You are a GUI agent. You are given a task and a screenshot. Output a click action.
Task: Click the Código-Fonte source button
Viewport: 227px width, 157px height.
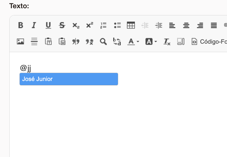209,42
